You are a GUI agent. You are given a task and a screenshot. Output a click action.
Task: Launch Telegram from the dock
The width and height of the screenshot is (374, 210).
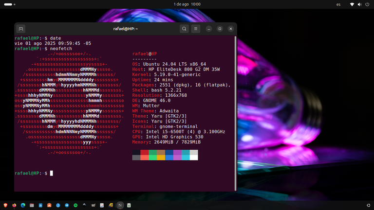tap(67, 205)
